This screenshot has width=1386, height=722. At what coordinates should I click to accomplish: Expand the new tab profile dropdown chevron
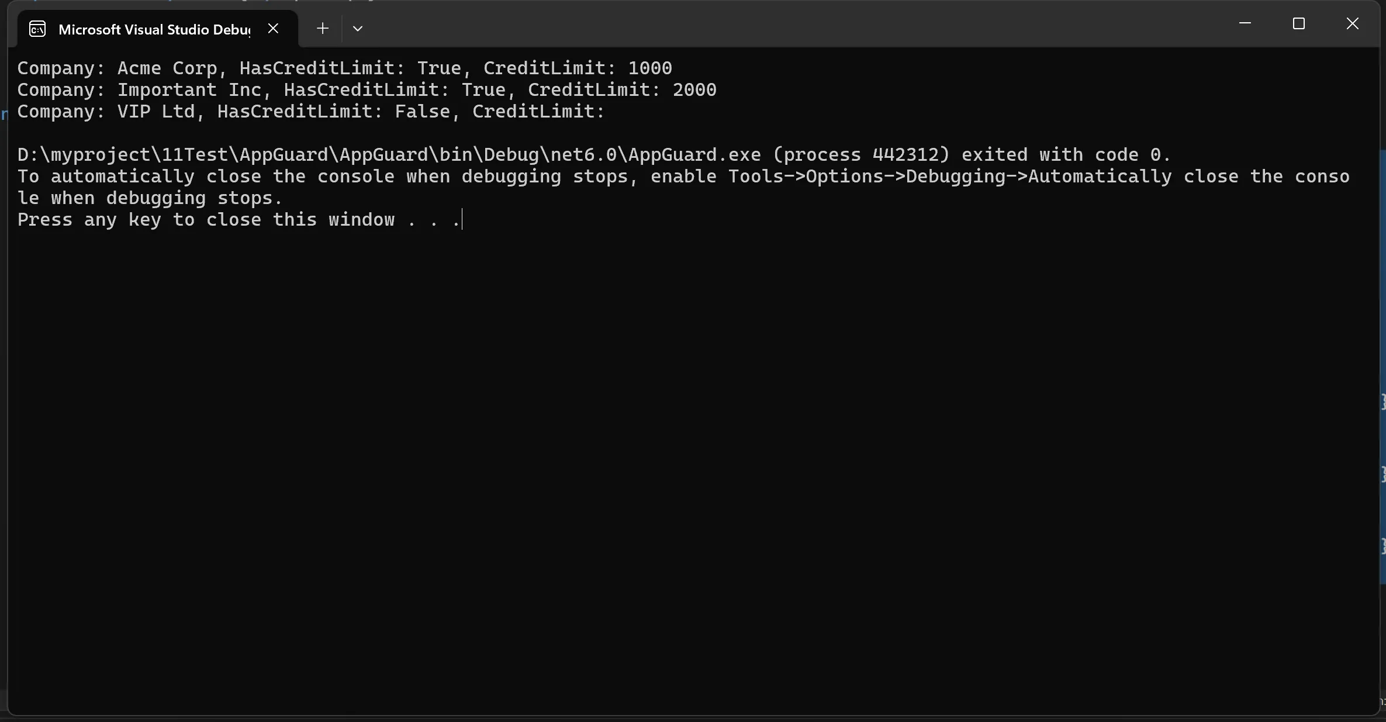tap(358, 29)
